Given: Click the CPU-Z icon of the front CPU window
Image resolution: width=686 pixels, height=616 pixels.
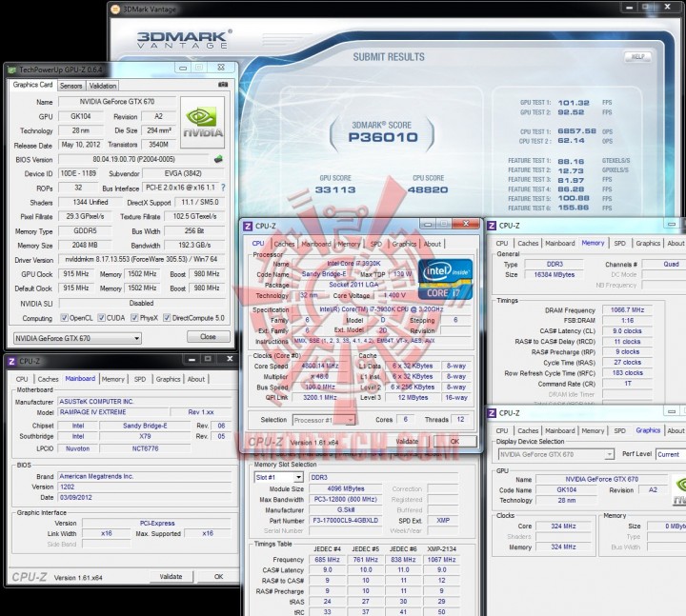Looking at the screenshot, I should tap(248, 226).
